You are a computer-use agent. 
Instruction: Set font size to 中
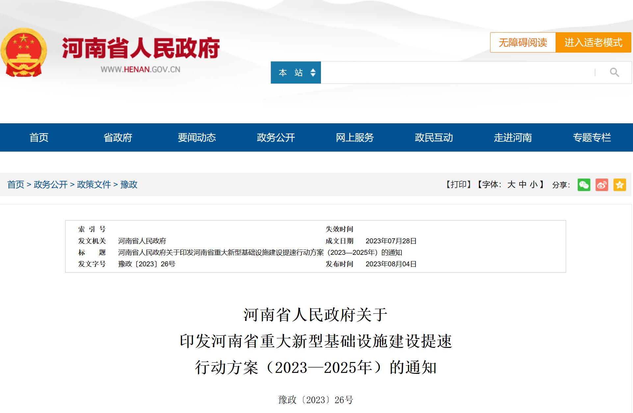[x=523, y=184]
